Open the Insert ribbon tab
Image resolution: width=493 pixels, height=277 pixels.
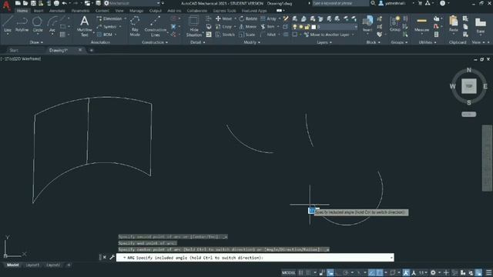[39, 11]
